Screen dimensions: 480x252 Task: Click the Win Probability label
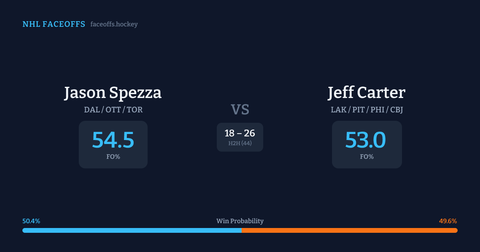click(x=240, y=221)
